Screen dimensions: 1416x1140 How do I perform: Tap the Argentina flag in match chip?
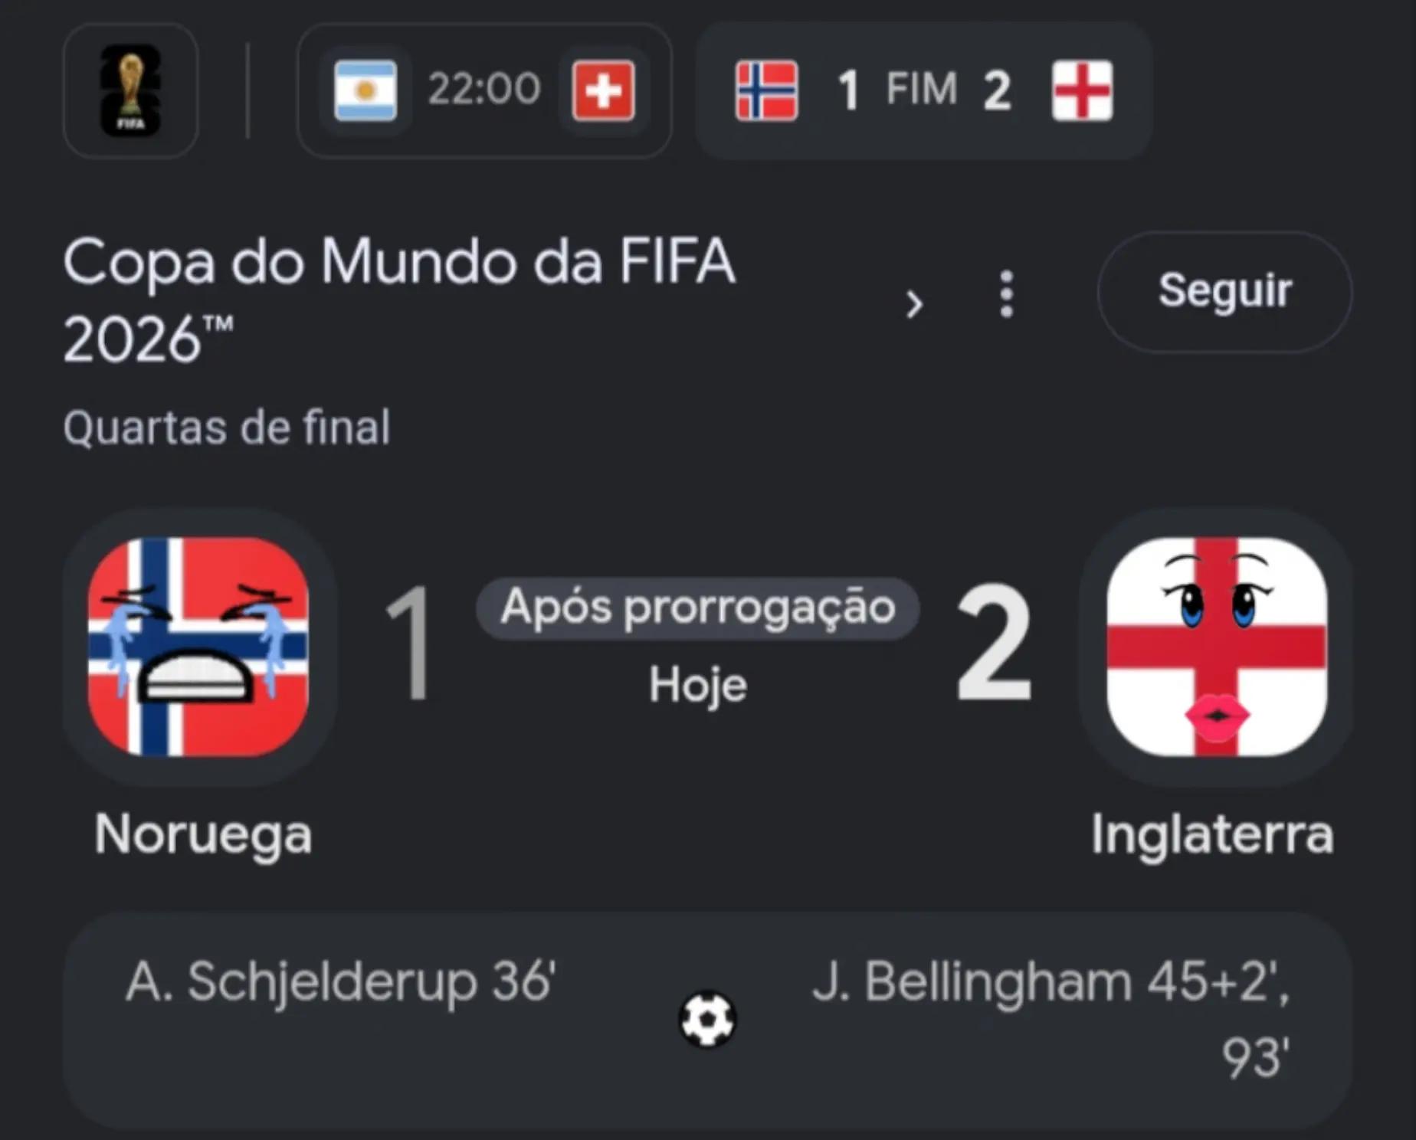coord(365,90)
